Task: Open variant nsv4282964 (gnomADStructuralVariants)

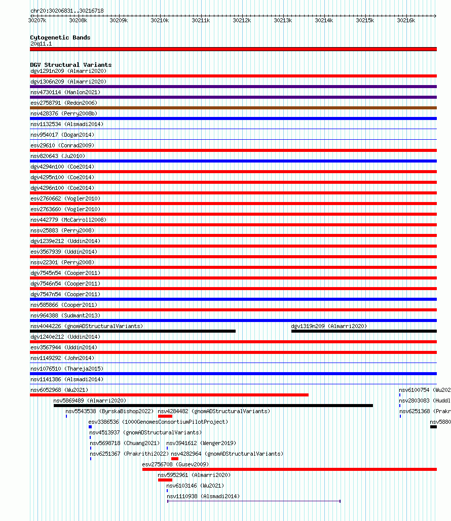Action: click(227, 454)
